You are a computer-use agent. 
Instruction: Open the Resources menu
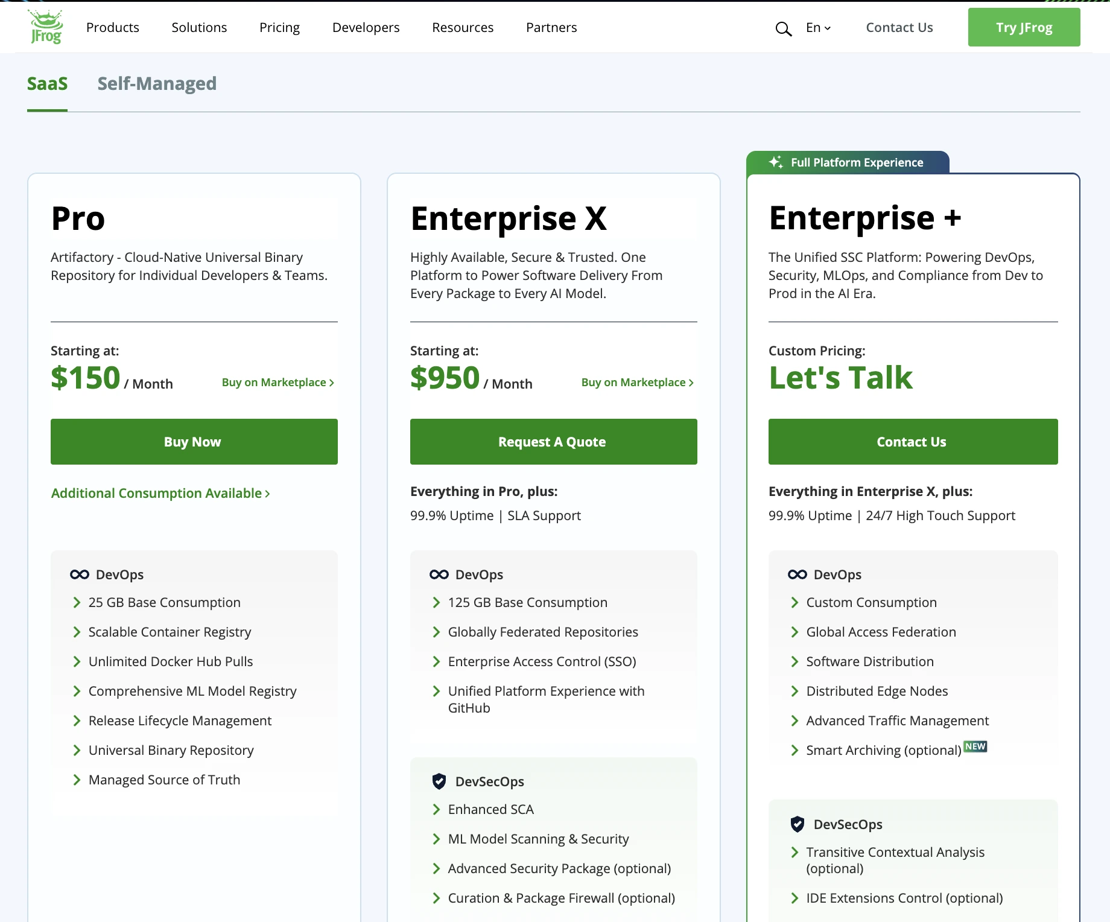coord(462,27)
